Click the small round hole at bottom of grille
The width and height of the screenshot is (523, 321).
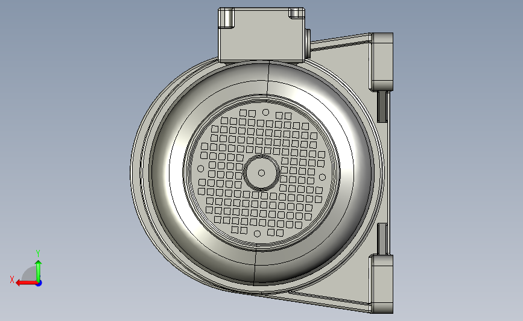pos(257,234)
